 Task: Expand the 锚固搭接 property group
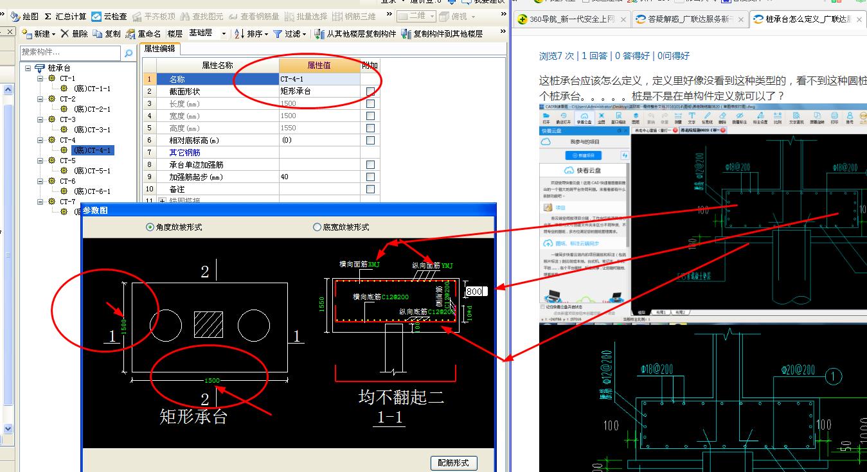pyautogui.click(x=161, y=201)
